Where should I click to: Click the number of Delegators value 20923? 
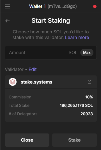click(87, 114)
